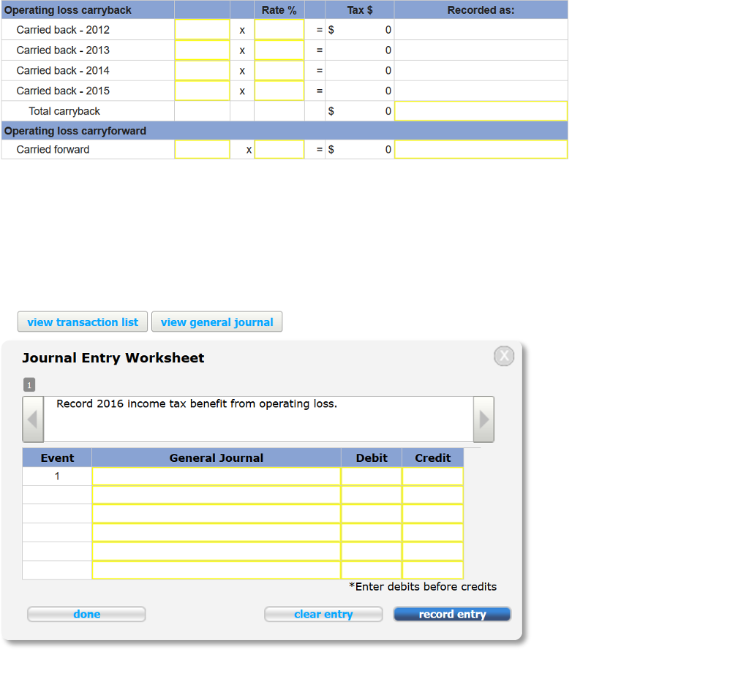This screenshot has height=676, width=749.
Task: Select Credit cell in last journal row
Action: 433,570
